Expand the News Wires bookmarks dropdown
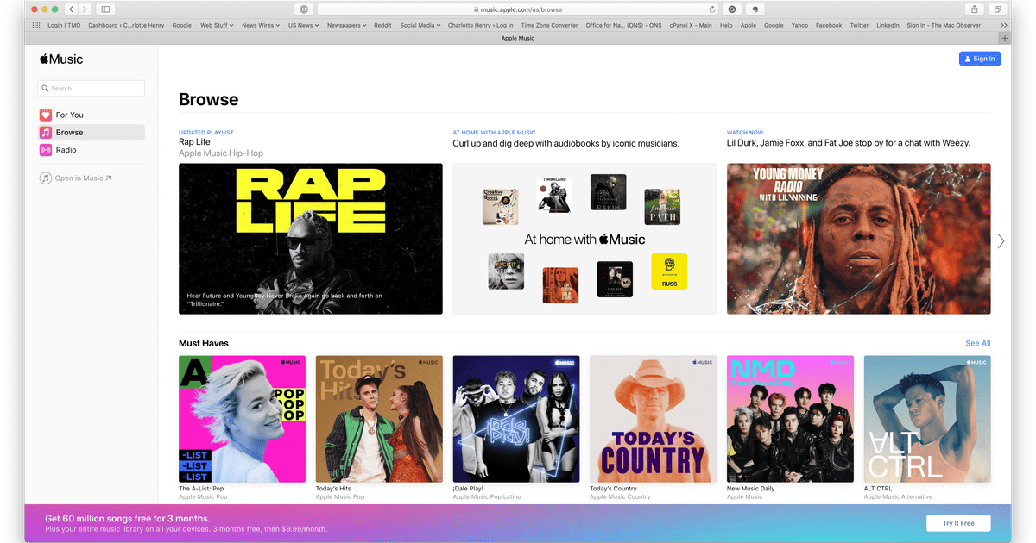The width and height of the screenshot is (1036, 543). point(261,25)
